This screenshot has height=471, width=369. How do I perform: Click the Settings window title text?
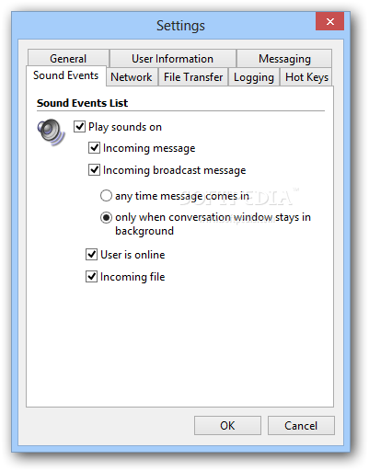180,26
